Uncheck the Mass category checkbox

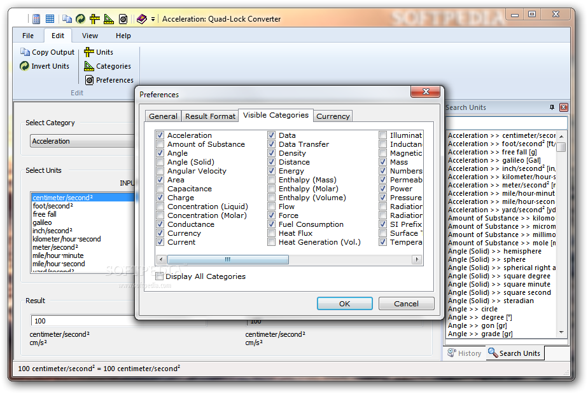point(383,162)
